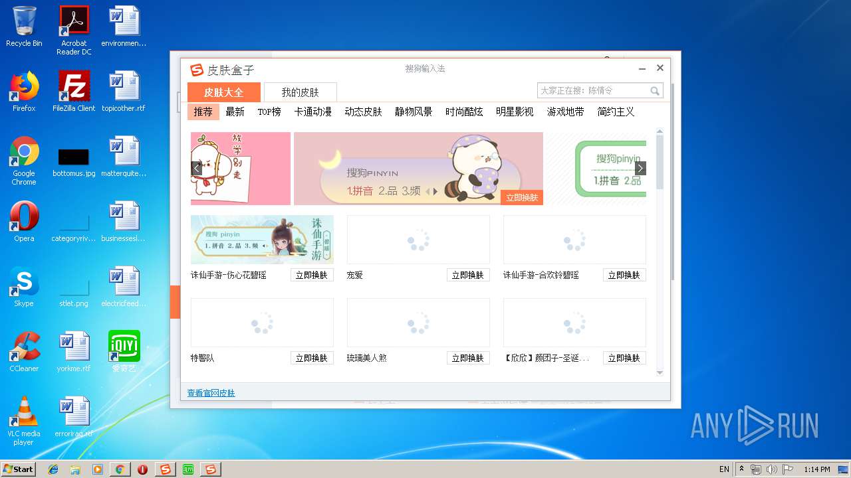This screenshot has width=851, height=478.
Task: Click the search magnifier icon
Action: (655, 91)
